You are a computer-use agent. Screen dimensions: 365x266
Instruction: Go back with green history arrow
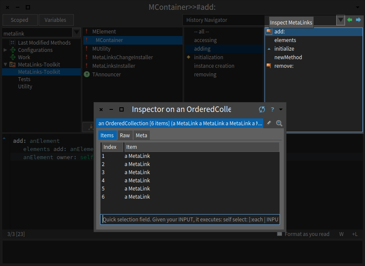pyautogui.click(x=350, y=20)
